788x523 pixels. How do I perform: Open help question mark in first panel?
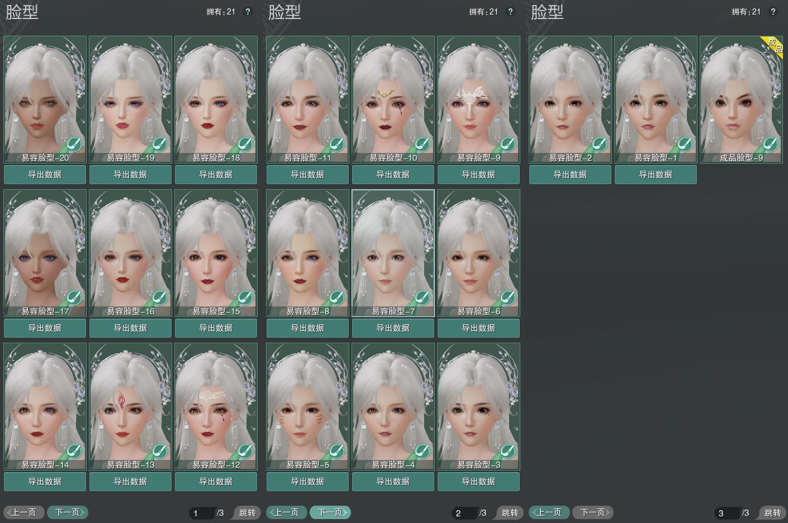click(x=248, y=12)
